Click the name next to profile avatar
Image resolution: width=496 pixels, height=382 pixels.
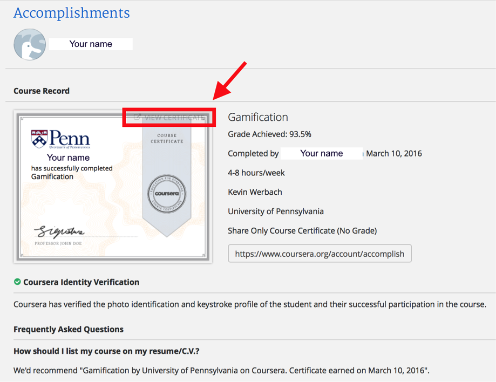point(91,44)
